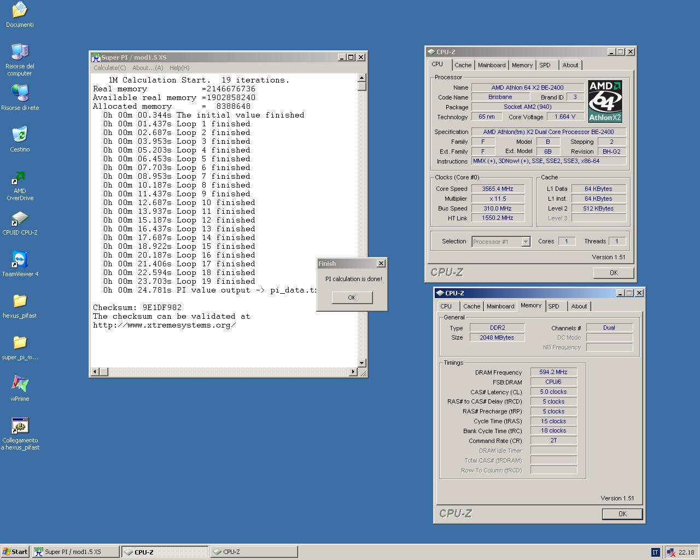Click the IT language indicator in tray

655,552
